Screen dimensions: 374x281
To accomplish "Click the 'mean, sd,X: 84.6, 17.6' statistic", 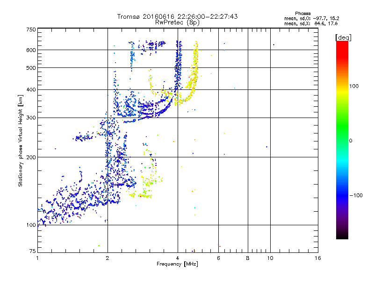I will click(311, 23).
